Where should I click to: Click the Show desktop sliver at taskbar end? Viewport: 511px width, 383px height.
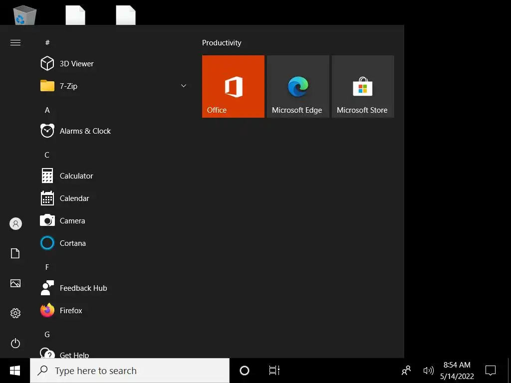(x=509, y=371)
